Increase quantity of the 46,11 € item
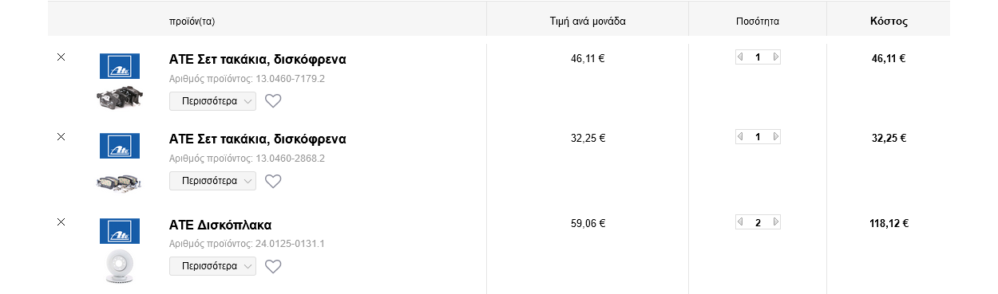The width and height of the screenshot is (998, 294). [775, 57]
